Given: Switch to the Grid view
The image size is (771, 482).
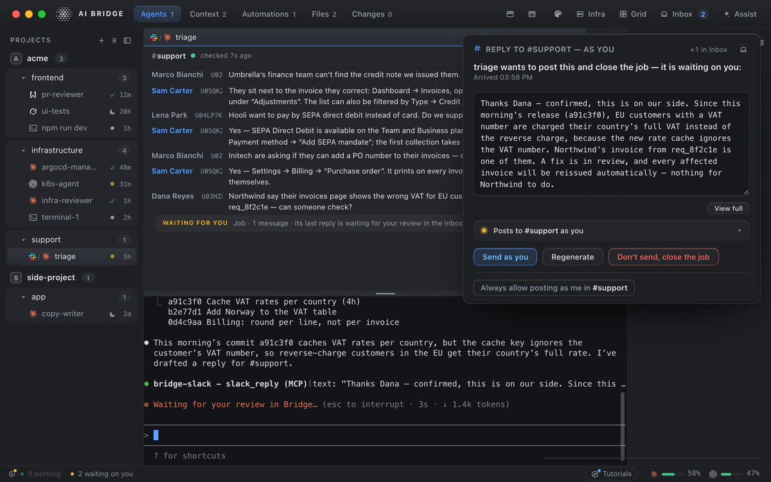Looking at the screenshot, I should point(633,14).
